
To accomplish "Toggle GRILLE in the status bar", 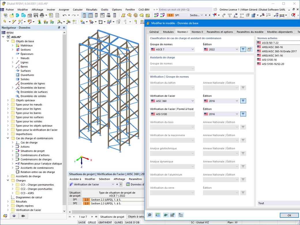I will click(x=91, y=222).
